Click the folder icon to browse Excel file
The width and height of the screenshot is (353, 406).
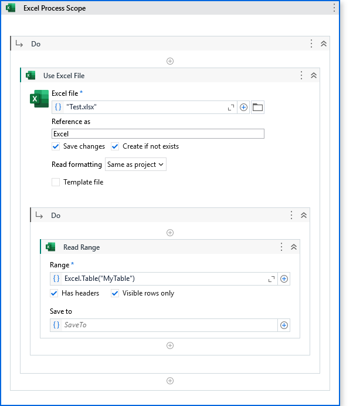click(x=257, y=107)
